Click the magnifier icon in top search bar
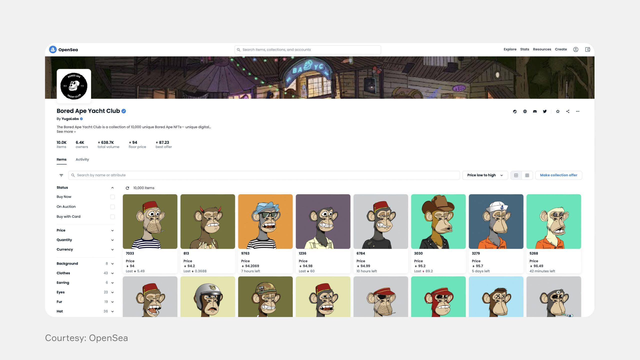 [x=238, y=50]
